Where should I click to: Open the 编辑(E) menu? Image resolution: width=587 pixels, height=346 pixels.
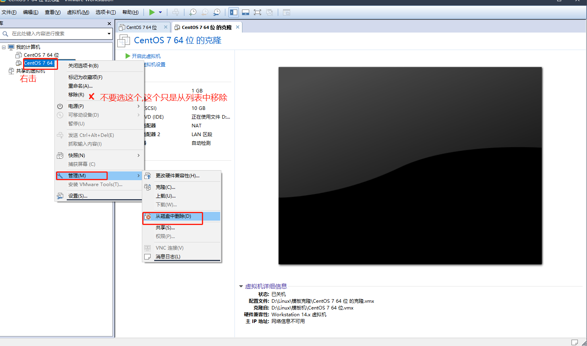click(31, 12)
